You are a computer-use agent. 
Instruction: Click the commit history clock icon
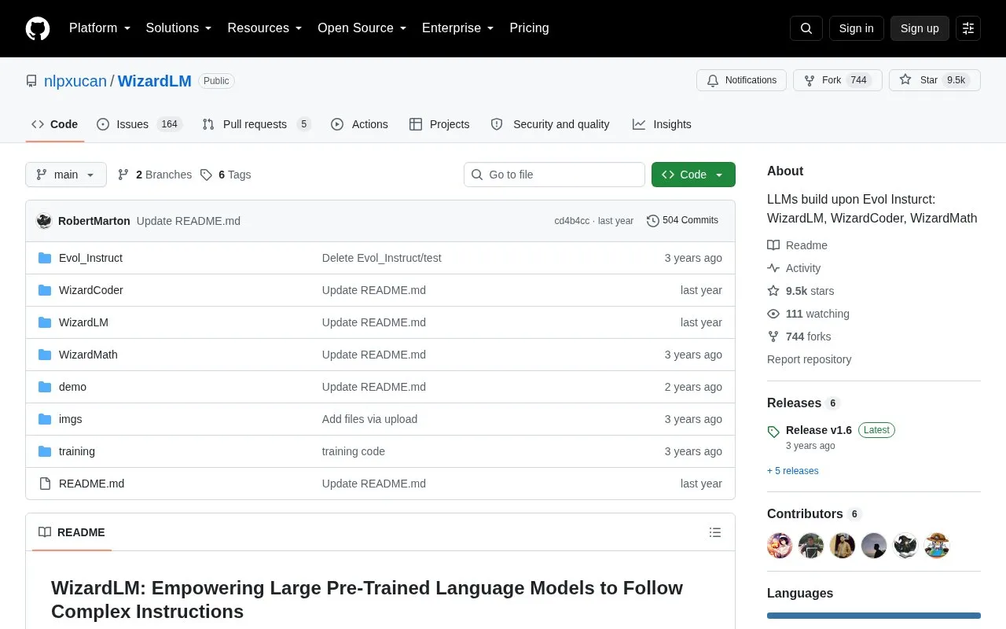point(653,221)
